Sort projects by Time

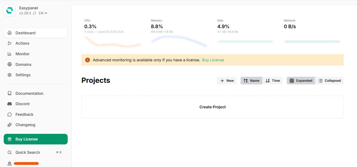point(273,81)
